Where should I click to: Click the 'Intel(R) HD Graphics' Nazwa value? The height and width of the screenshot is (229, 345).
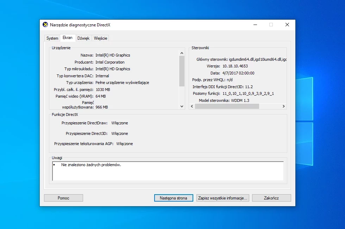(113, 55)
